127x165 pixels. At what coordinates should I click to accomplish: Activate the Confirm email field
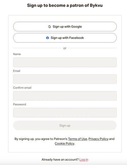pyautogui.click(x=65, y=96)
